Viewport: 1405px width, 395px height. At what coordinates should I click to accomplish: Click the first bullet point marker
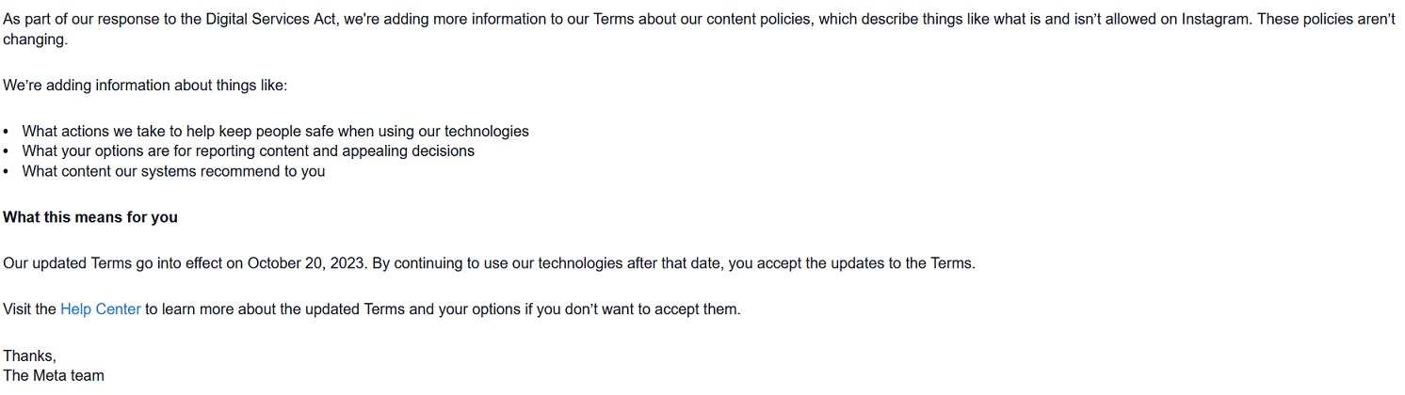(7, 132)
